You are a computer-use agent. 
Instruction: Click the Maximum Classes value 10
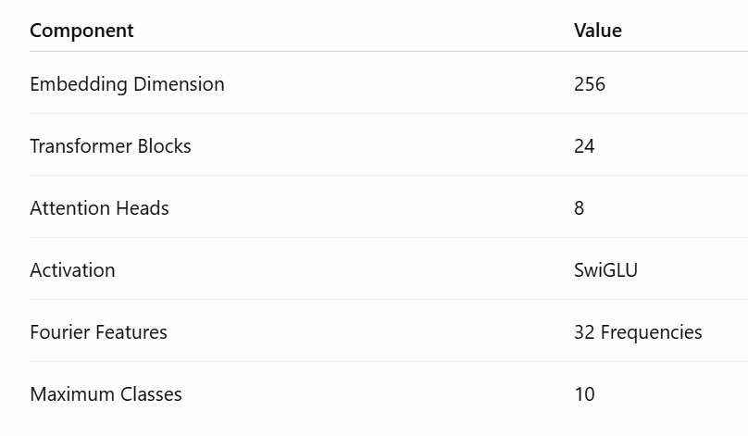coord(584,394)
